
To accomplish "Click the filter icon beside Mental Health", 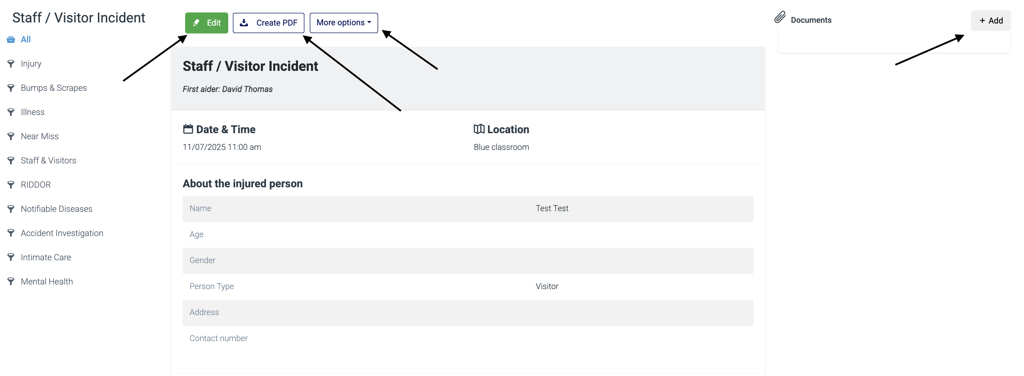I will 11,281.
